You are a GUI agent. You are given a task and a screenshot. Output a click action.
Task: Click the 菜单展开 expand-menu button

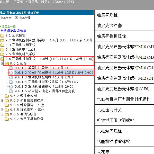(6, 18)
